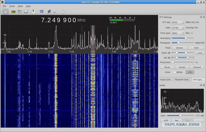Image resolution: width=206 pixels, height=132 pixels.
Task: Open the FFT size dropdown
Action: (x=178, y=22)
